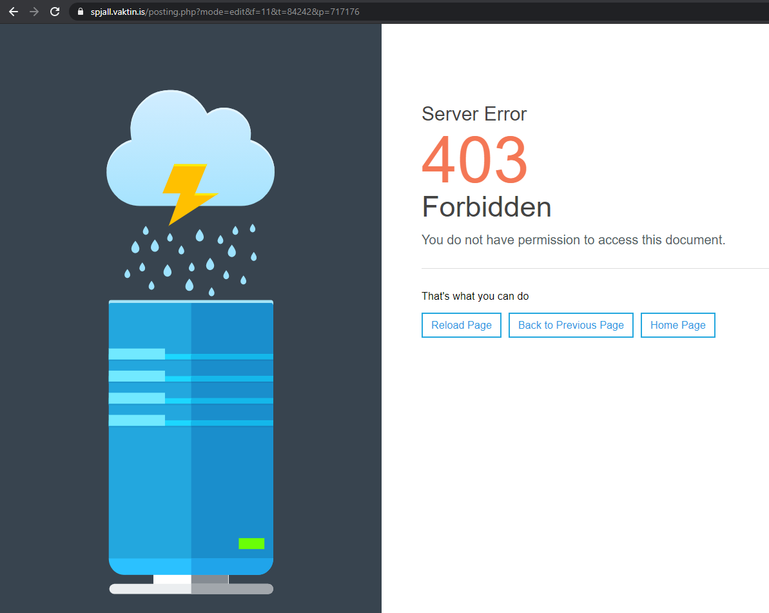Click the browser forward arrow
Viewport: 769px width, 613px height.
(34, 12)
